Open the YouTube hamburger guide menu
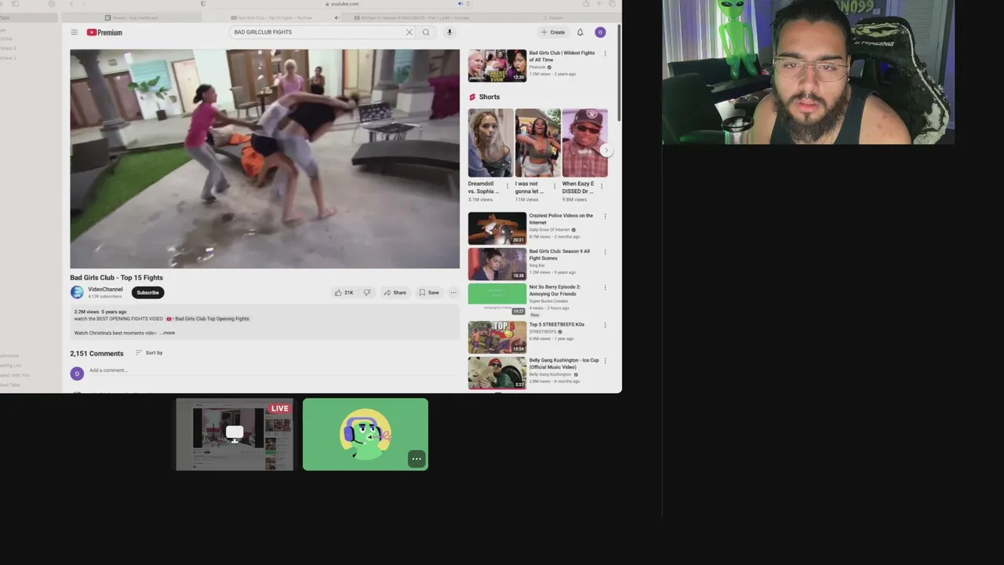The image size is (1004, 565). (x=74, y=32)
